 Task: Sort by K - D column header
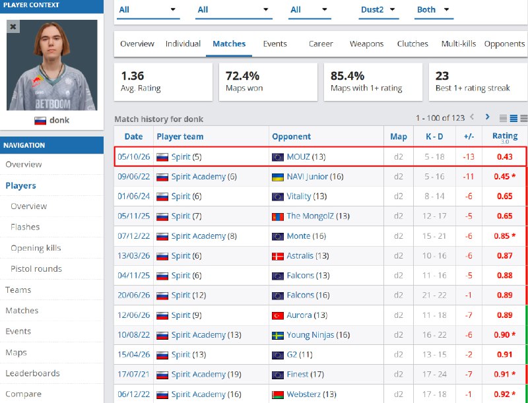coord(434,137)
